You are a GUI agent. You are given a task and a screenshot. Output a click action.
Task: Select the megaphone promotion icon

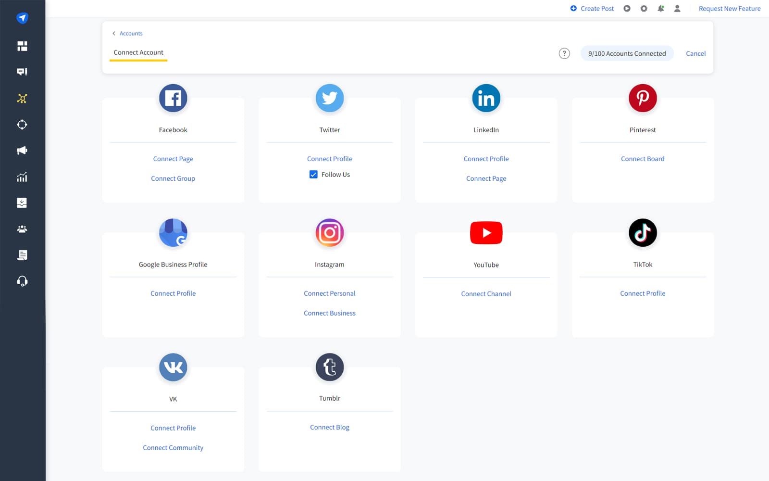point(22,151)
